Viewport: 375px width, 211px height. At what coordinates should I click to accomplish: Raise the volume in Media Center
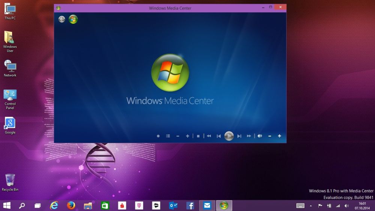[279, 136]
